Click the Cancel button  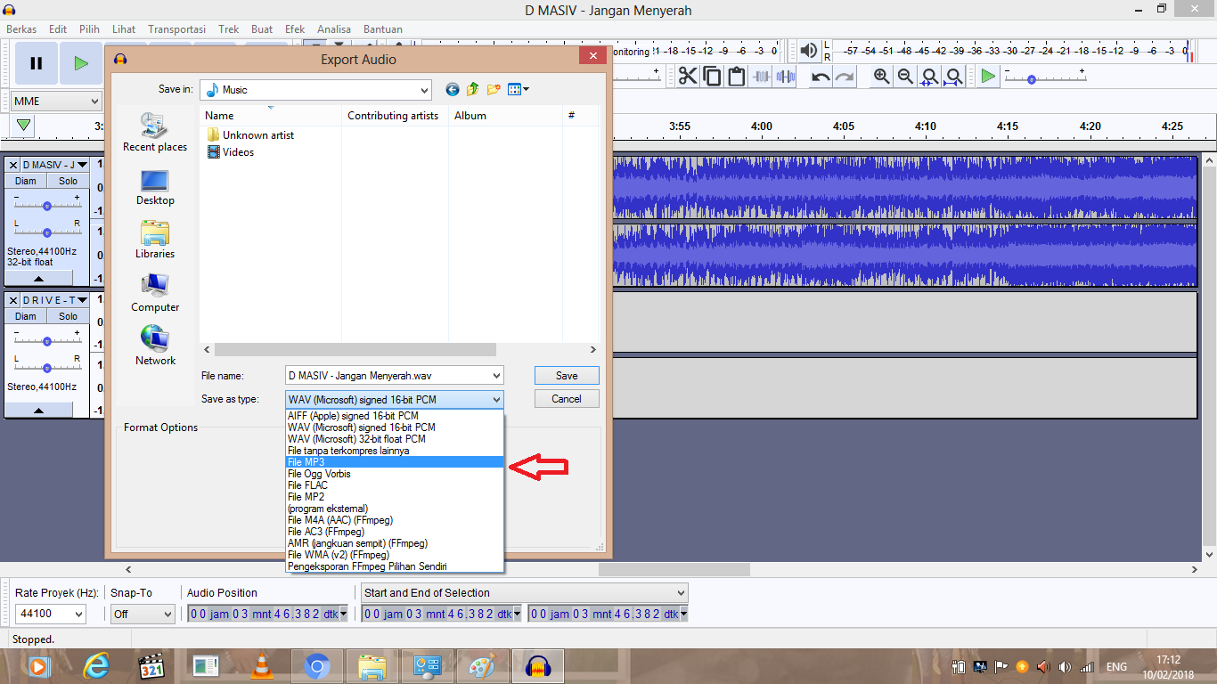567,399
